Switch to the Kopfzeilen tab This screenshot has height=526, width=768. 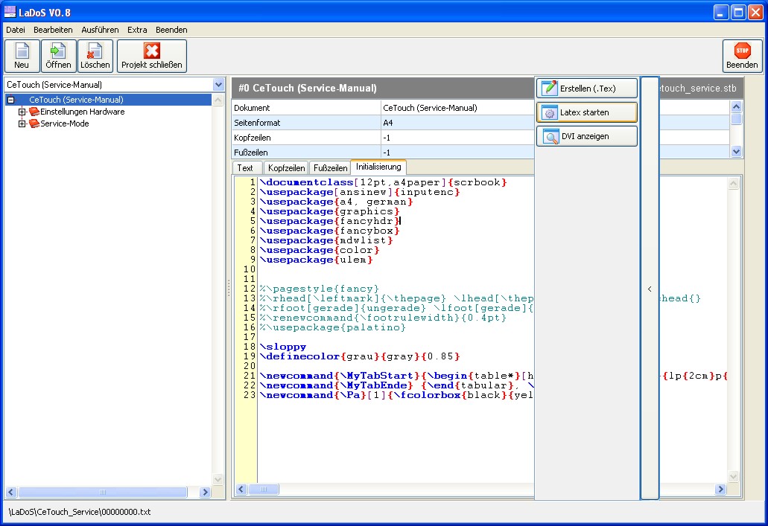(286, 168)
